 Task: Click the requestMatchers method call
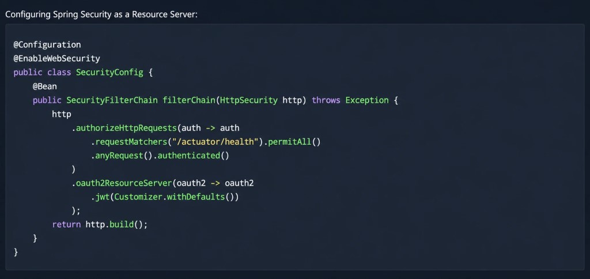131,142
